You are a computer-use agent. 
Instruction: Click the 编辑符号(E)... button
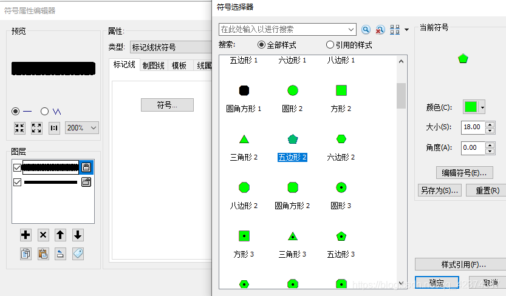point(464,173)
